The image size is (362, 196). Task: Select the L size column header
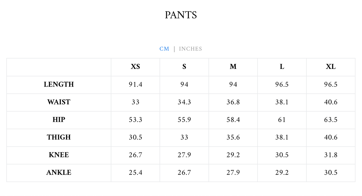coord(282,67)
